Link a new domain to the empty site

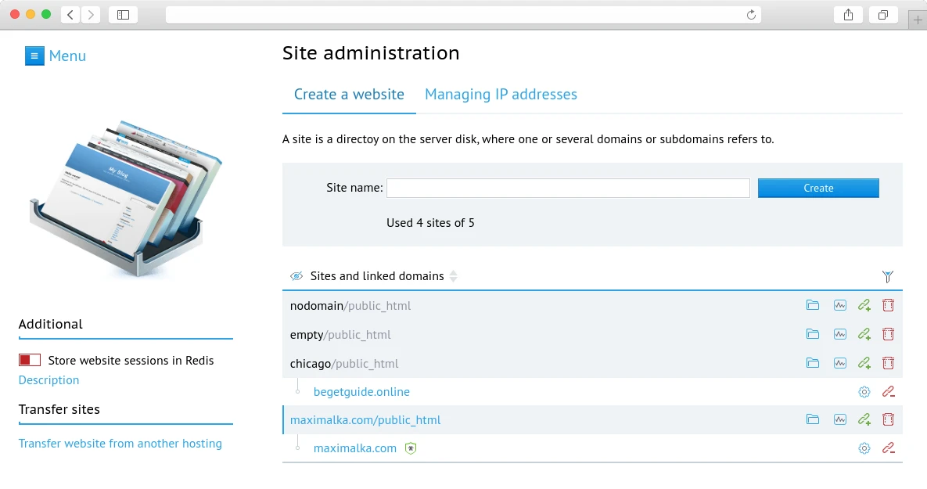[x=864, y=334]
